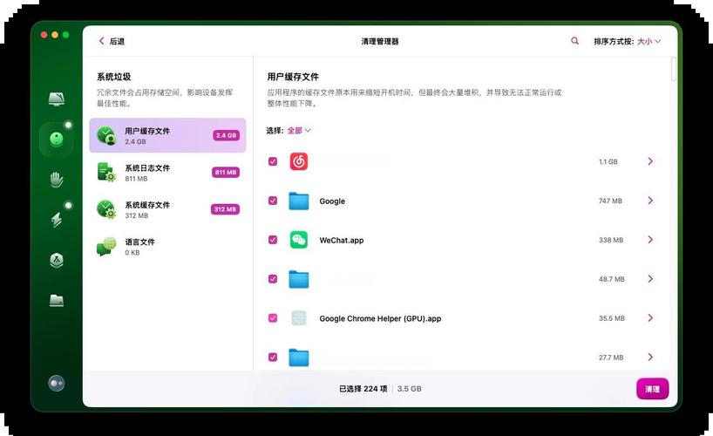The height and width of the screenshot is (436, 713).
Task: Expand the Google Chrome Helper (GPU).app chevron
Action: pos(650,317)
